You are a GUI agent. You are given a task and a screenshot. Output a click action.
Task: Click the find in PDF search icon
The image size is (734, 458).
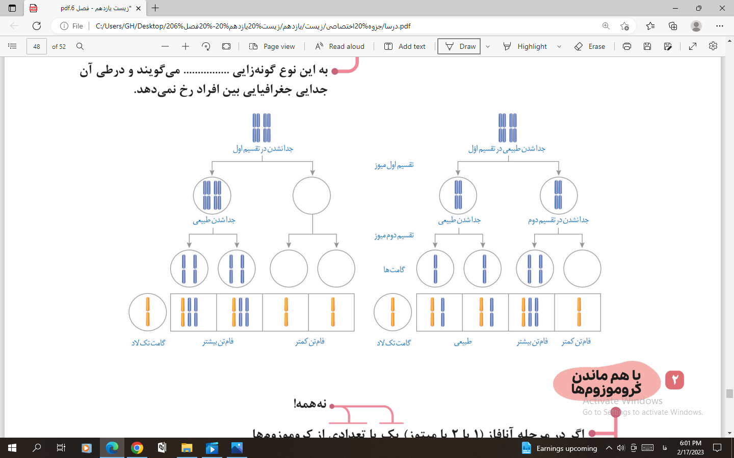[80, 46]
